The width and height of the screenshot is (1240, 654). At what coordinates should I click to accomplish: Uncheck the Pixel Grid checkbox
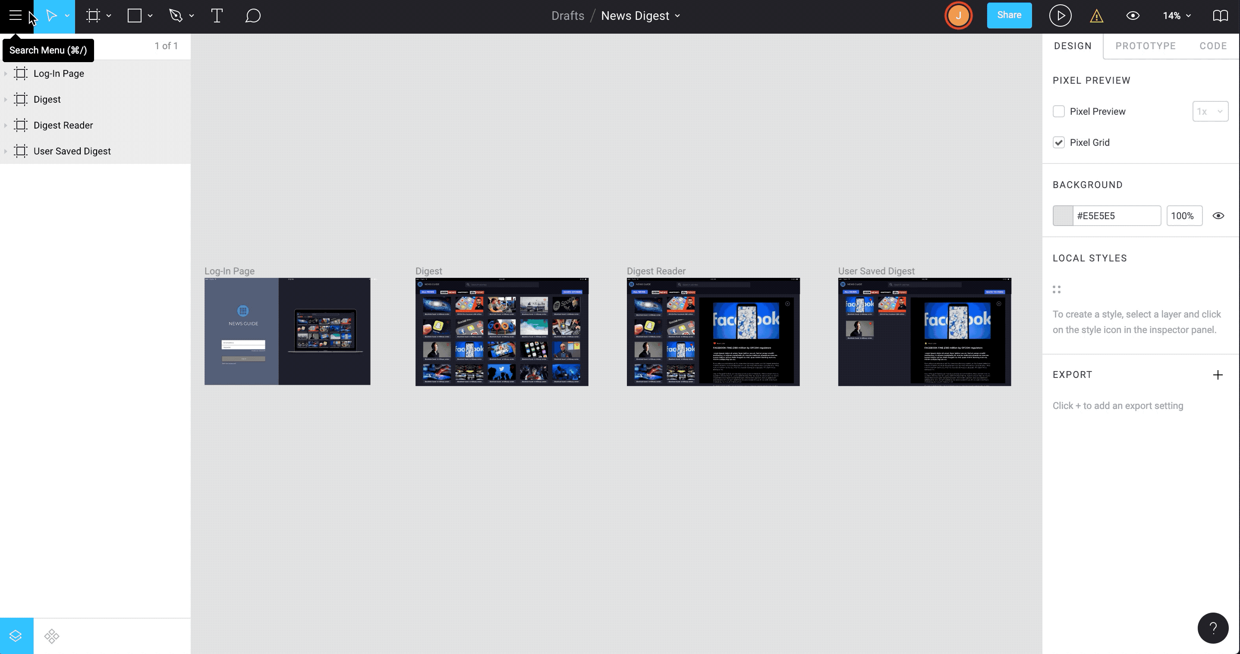(x=1058, y=142)
